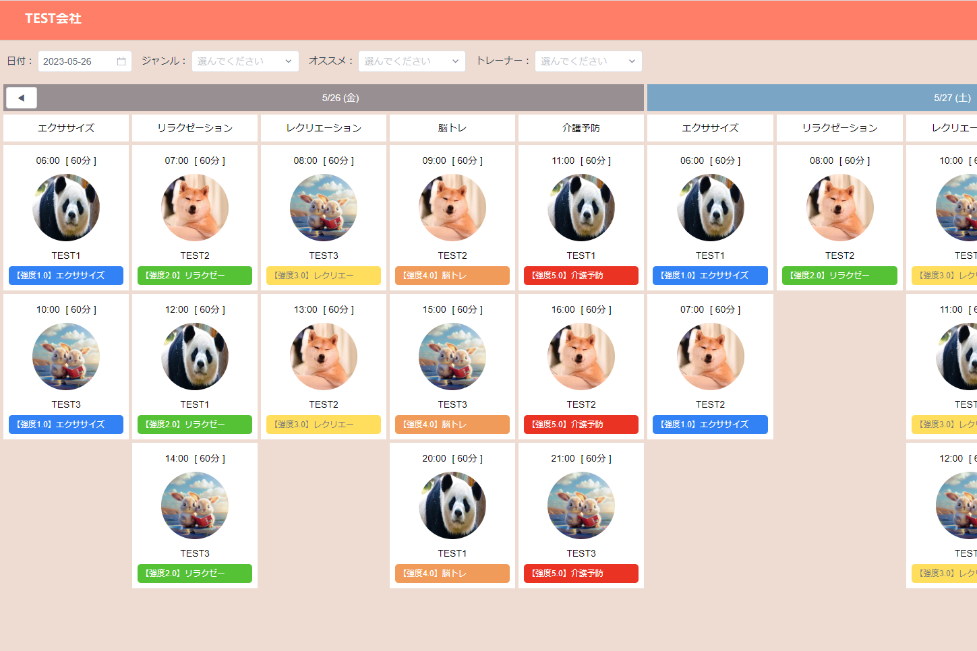Viewport: 977px width, 651px height.
Task: Click time text 20:00 [60分]
Action: click(452, 459)
